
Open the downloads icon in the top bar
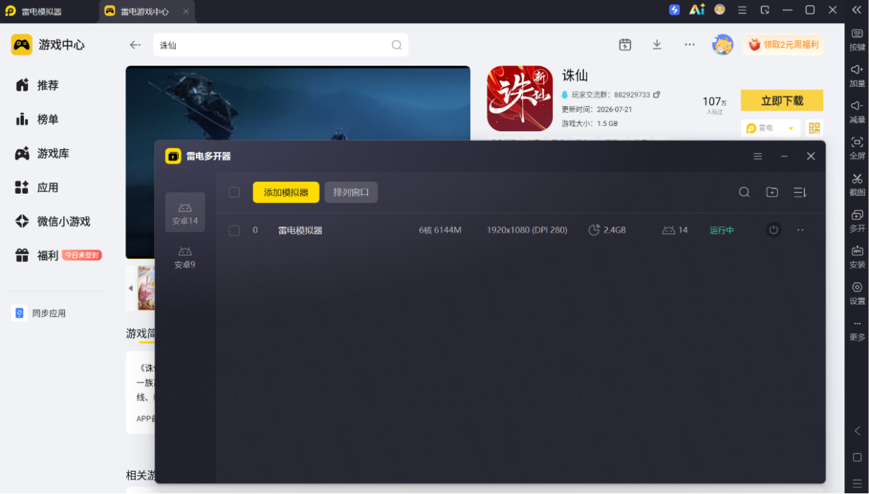(x=657, y=44)
